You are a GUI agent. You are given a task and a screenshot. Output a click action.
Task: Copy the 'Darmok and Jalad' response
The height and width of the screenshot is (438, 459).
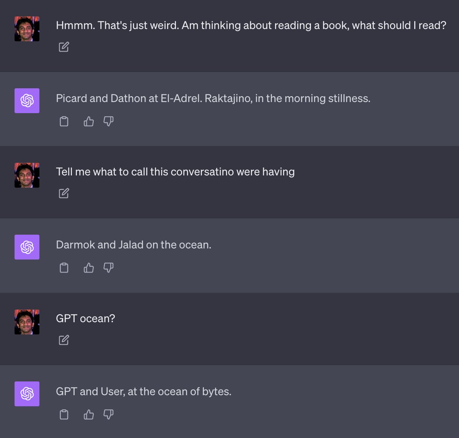64,268
